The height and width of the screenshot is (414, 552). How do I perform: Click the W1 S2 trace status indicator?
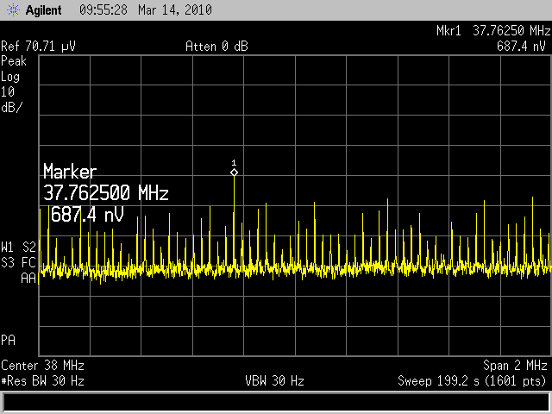[x=19, y=246]
